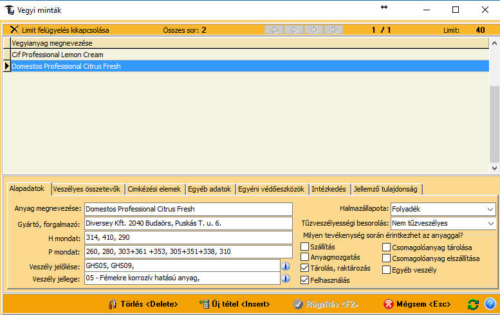This screenshot has width=500, height=315.
Task: Enable the Anyagmozgatás checkbox
Action: (304, 257)
